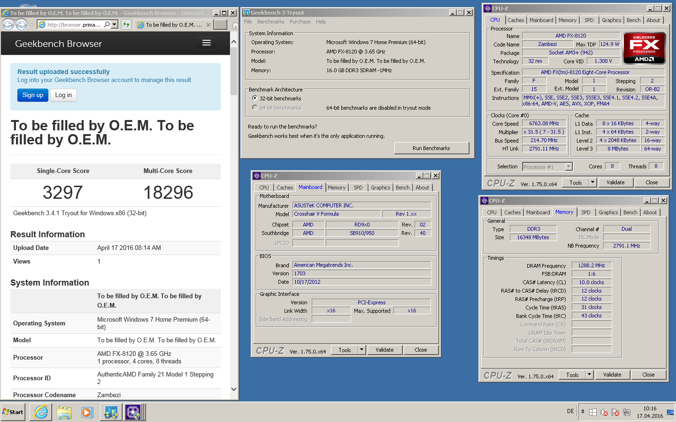Open Internet Explorer from taskbar
This screenshot has width=676, height=422.
pyautogui.click(x=41, y=412)
